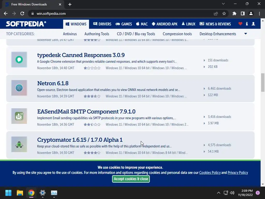Click the info icon in Softpedia header
The image size is (265, 199).
(247, 24)
